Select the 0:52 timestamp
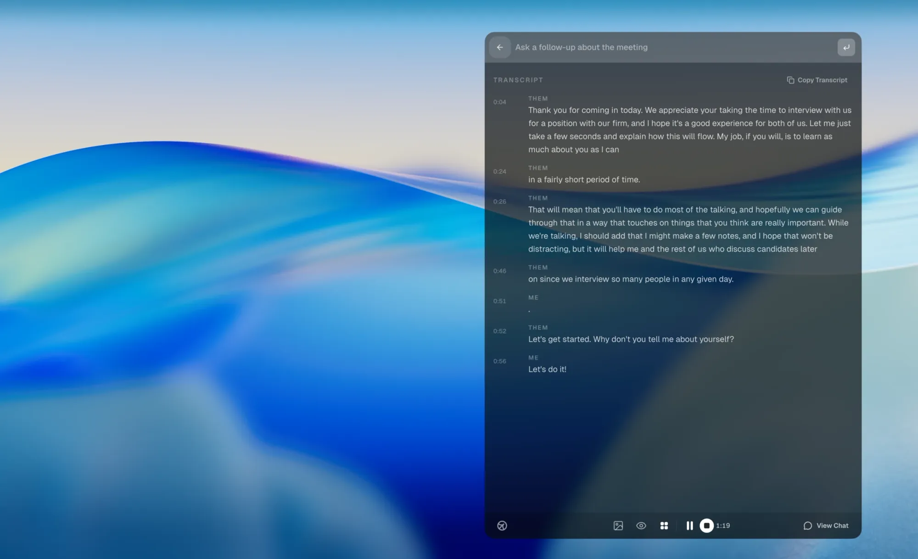918x559 pixels. tap(500, 331)
